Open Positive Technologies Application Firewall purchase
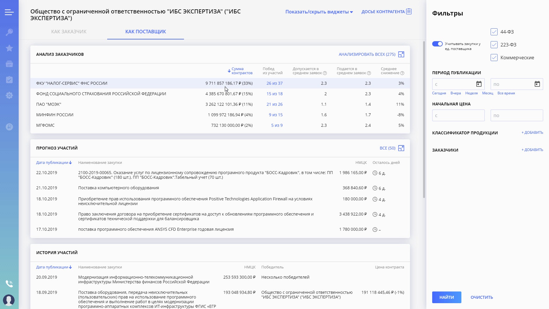 (195, 201)
